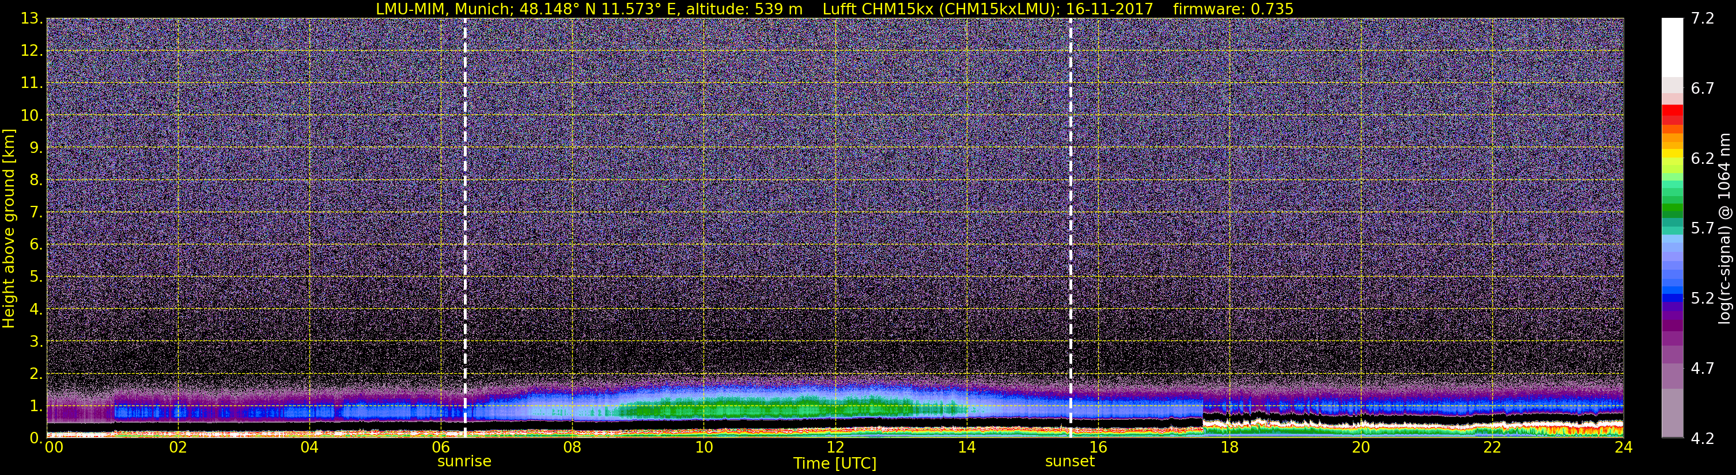Viewport: 1736px width, 475px height.
Task: Click the '5.2' tick on the colorbar
Action: coord(1703,298)
